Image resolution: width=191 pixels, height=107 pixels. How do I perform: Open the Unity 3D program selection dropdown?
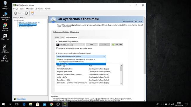[70, 45]
